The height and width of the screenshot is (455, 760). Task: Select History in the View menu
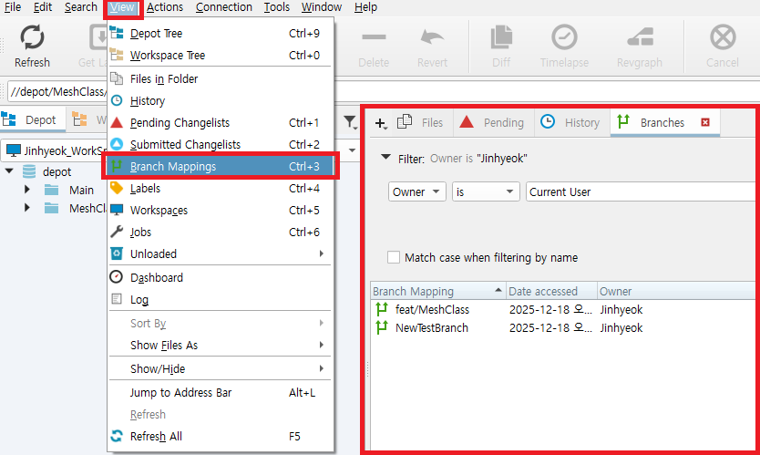click(221, 101)
